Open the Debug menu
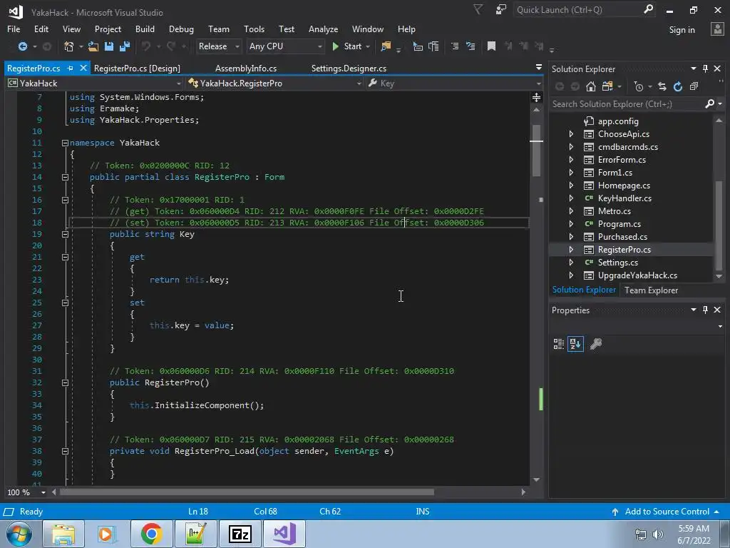The image size is (730, 548). [181, 29]
